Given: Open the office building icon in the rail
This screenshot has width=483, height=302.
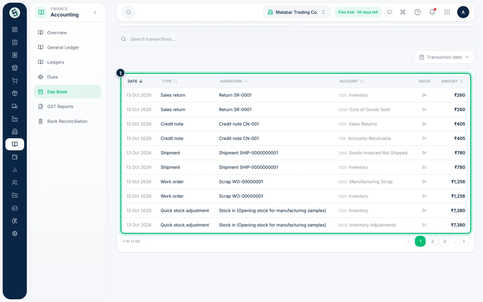Looking at the screenshot, I should pos(14,132).
